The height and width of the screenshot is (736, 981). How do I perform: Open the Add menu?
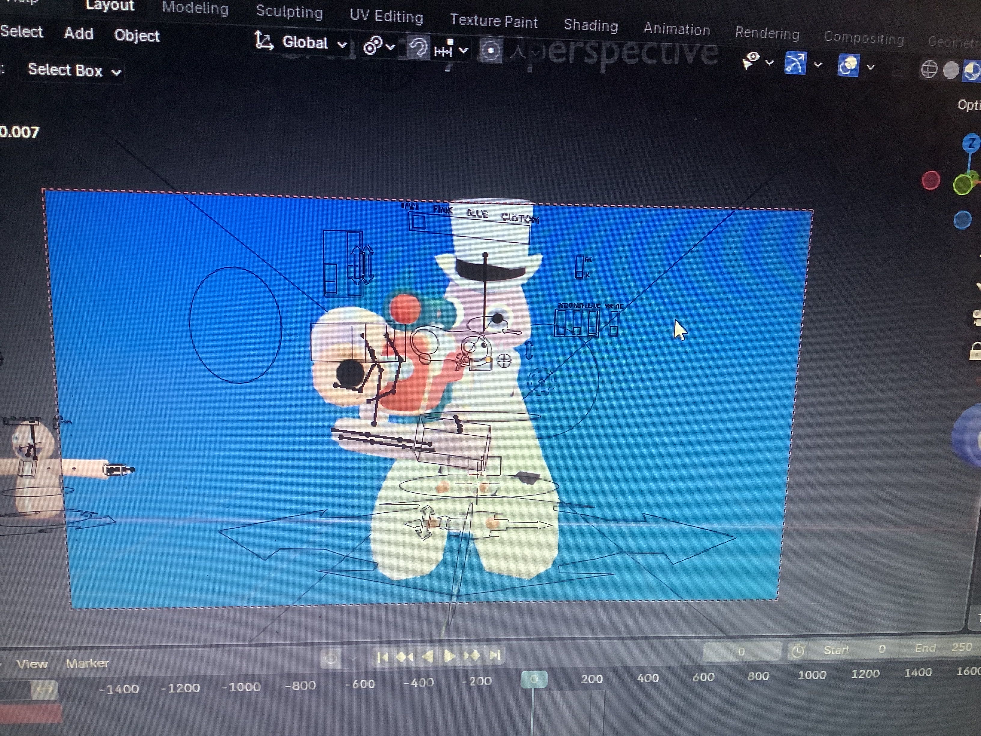[x=78, y=34]
